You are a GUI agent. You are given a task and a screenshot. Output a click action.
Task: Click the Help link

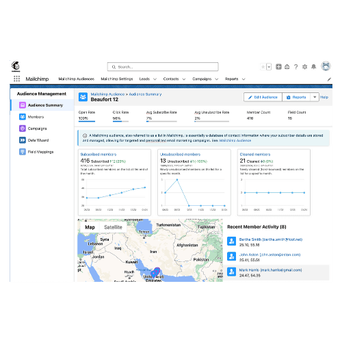[324, 97]
